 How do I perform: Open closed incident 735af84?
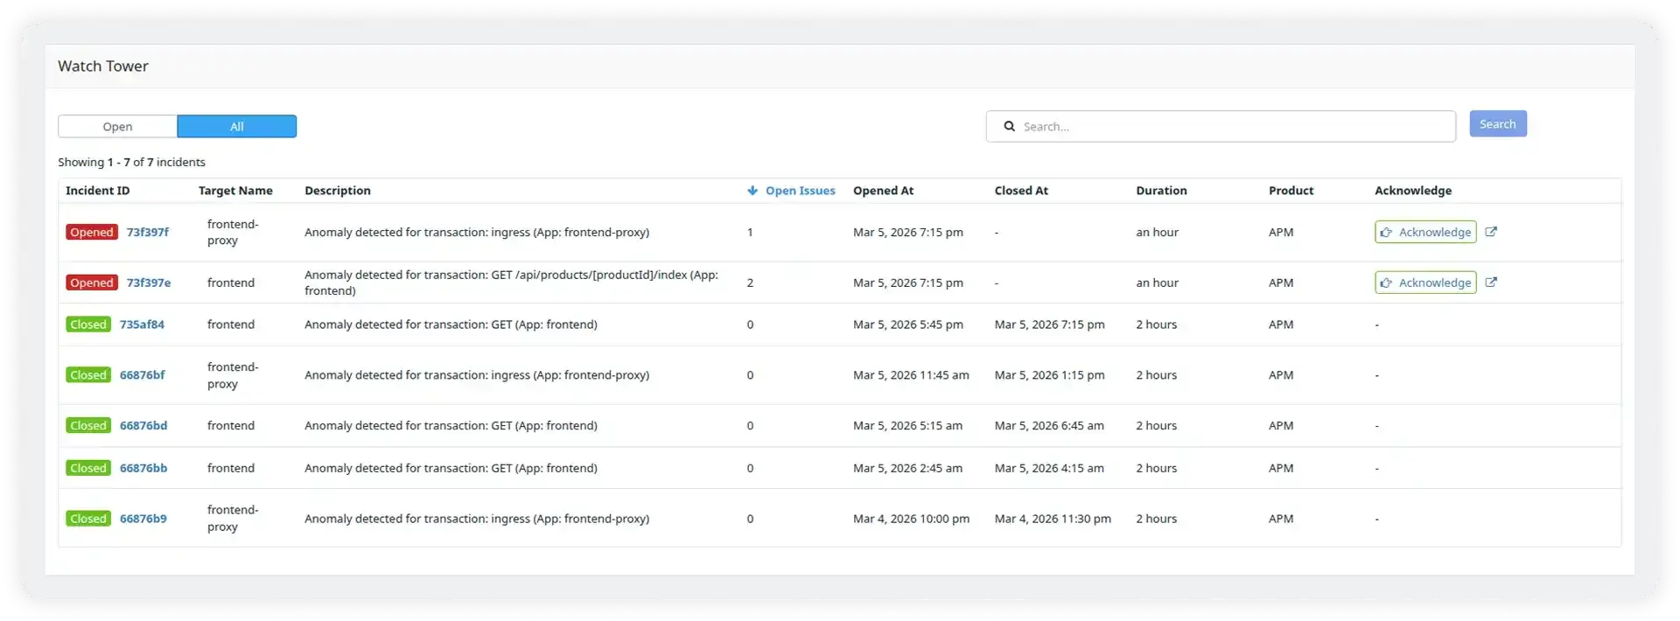point(142,324)
